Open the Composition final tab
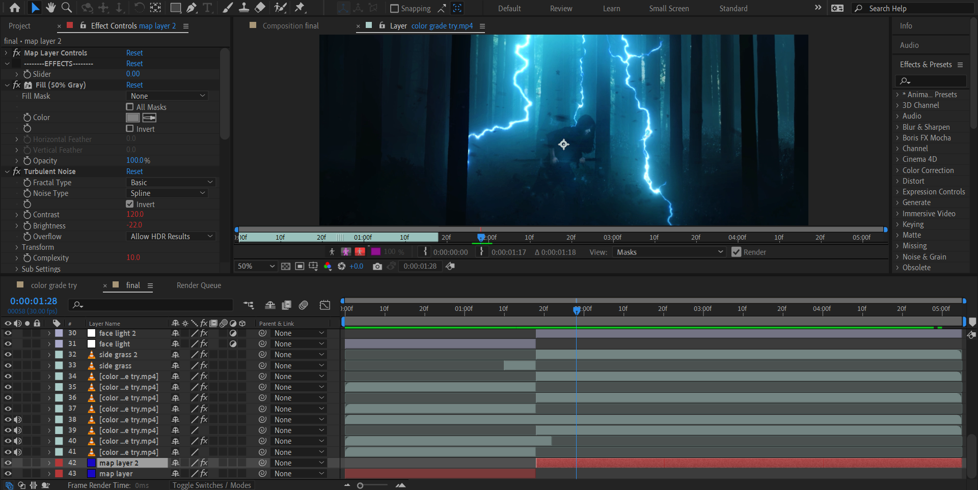 coord(290,26)
